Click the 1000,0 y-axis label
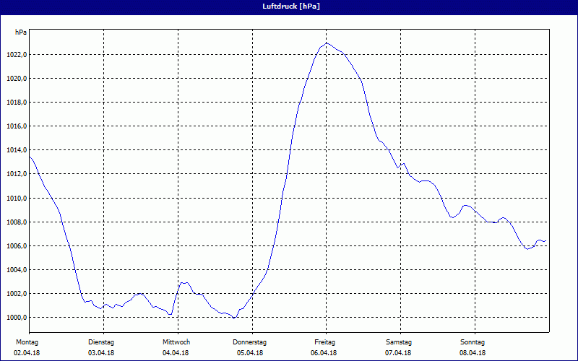 coord(16,317)
